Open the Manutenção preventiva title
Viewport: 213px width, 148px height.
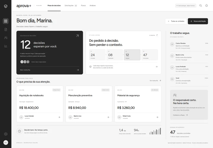coord(80,95)
